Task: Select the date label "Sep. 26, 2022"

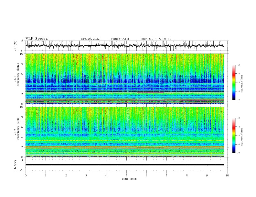Action: coord(90,39)
